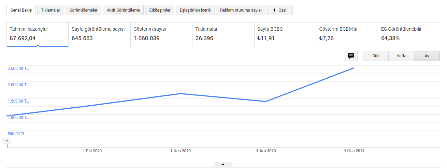447x168 pixels.
Task: Set chart granularity to Hafta
Action: click(x=401, y=56)
